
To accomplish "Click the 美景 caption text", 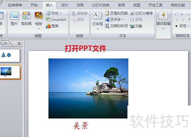I will (81, 126).
